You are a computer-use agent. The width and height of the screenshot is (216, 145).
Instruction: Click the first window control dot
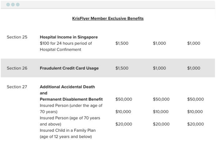coord(8,4)
